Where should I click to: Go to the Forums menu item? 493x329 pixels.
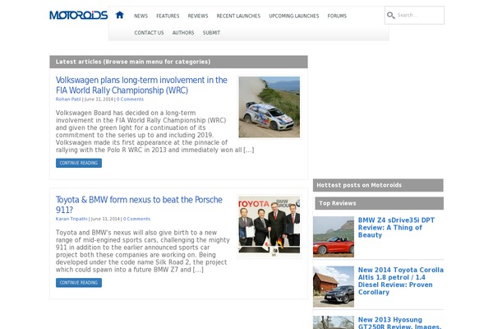tap(337, 16)
